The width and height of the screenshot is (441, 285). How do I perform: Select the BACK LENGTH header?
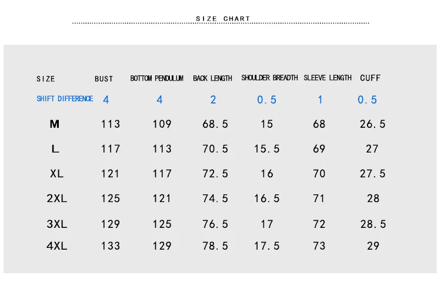tap(212, 78)
